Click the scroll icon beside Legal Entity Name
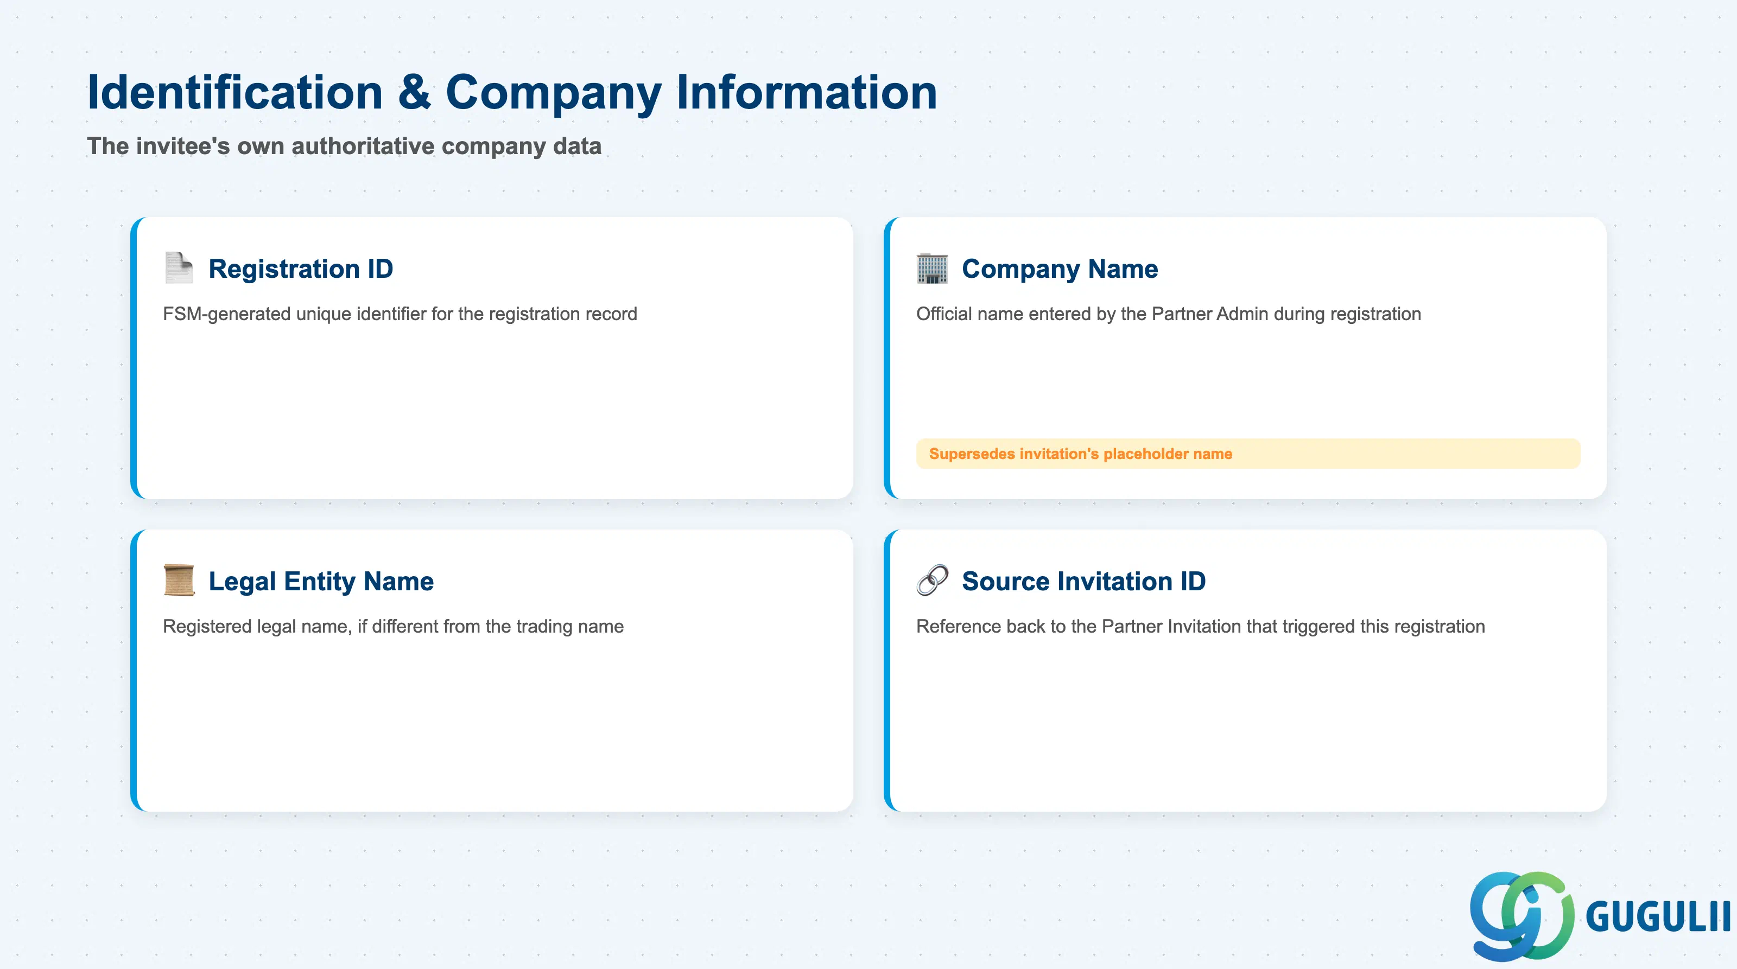This screenshot has width=1737, height=969. (179, 580)
